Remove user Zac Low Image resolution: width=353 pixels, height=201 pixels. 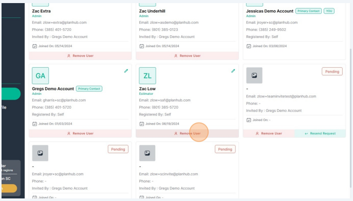188,133
